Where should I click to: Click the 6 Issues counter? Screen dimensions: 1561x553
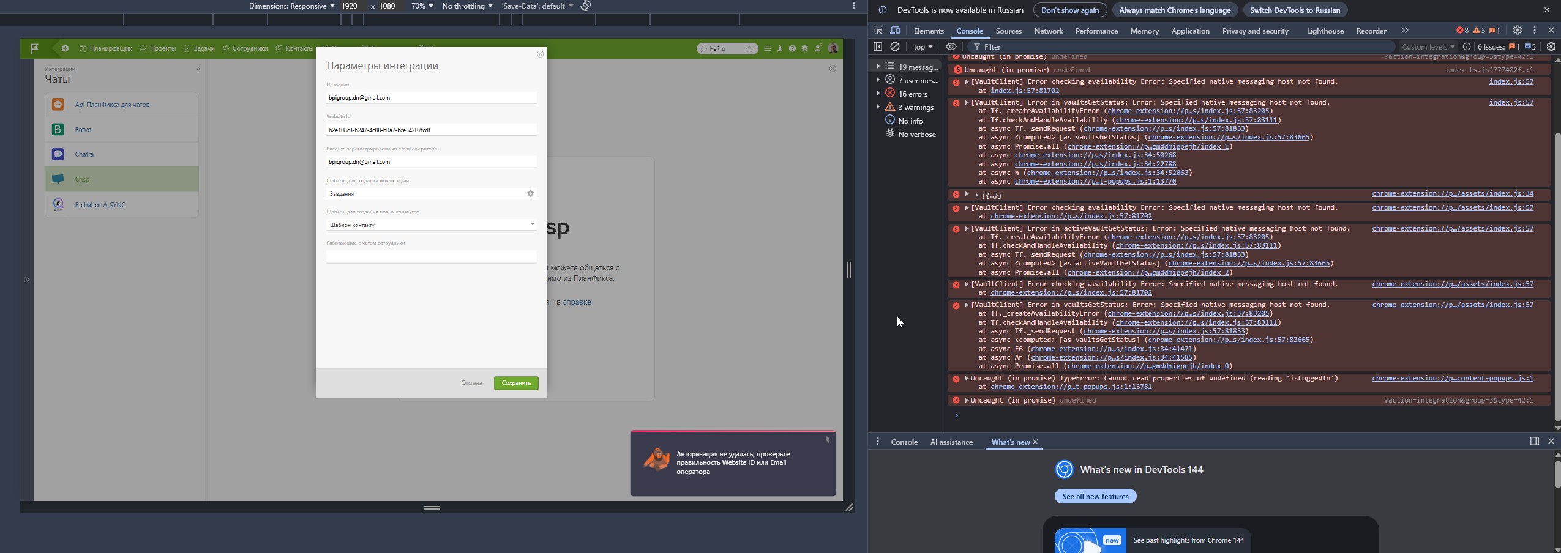point(1507,46)
